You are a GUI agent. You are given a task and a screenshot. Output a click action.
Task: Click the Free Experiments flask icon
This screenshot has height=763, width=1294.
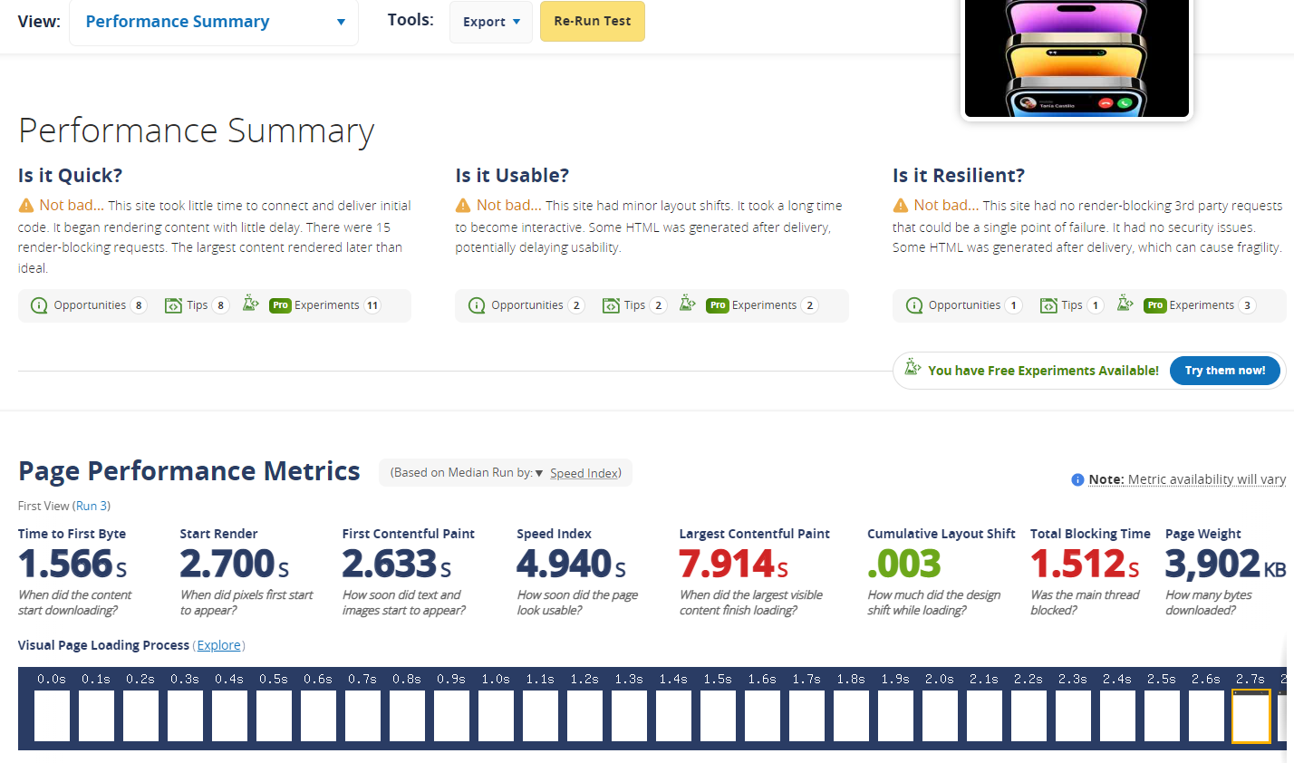coord(913,369)
